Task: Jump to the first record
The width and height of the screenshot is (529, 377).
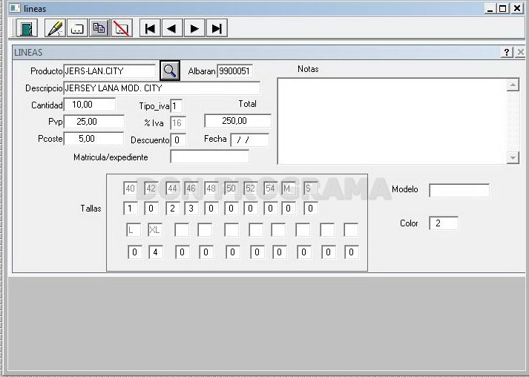Action: 150,28
